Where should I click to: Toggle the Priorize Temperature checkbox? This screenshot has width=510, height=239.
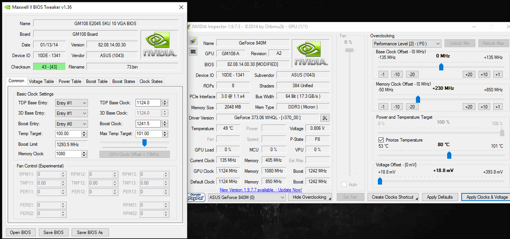pos(381,140)
